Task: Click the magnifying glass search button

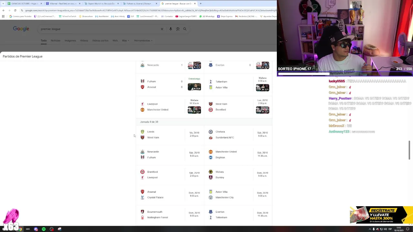Action: [185, 29]
